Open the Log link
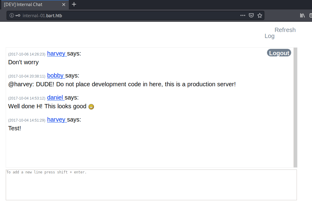 coord(269,36)
